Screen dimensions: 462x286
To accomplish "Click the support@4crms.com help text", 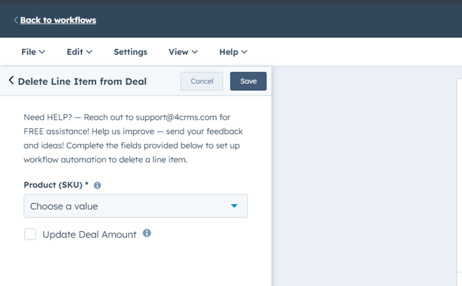I will [x=176, y=117].
